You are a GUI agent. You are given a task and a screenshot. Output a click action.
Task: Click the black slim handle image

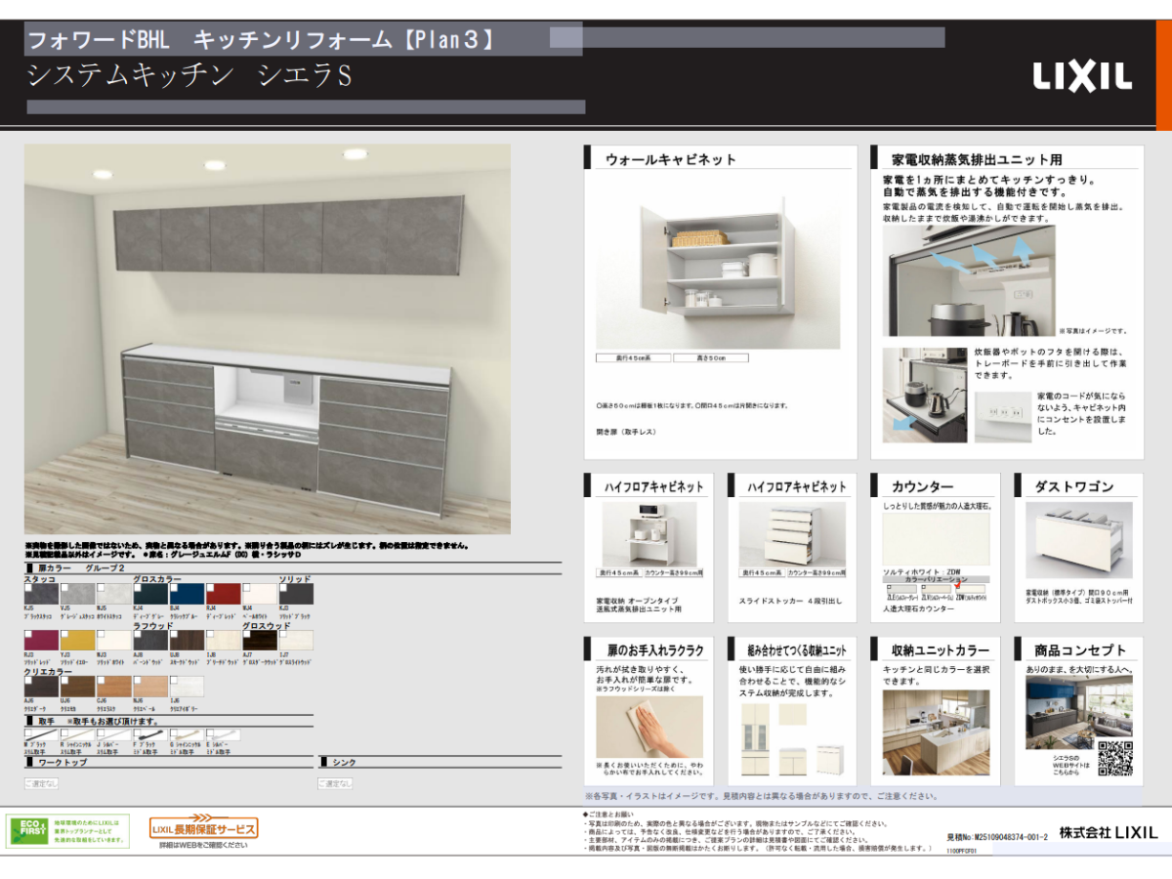(x=42, y=735)
